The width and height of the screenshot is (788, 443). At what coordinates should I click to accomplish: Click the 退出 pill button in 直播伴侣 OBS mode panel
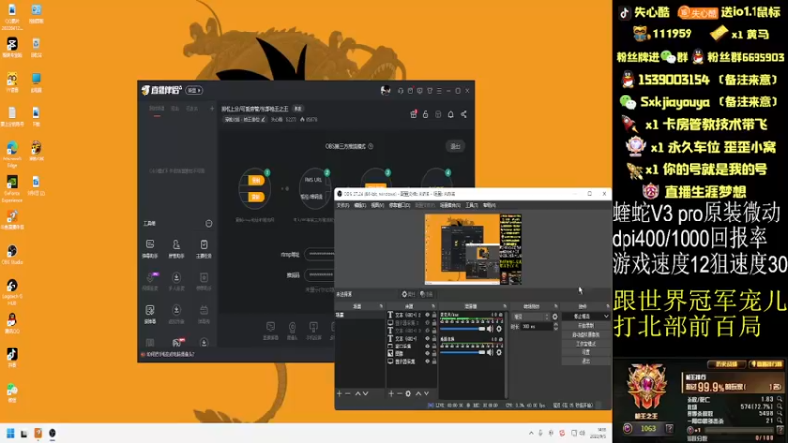[455, 146]
